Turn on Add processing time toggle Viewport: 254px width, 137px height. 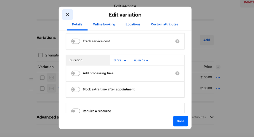pyautogui.click(x=76, y=73)
